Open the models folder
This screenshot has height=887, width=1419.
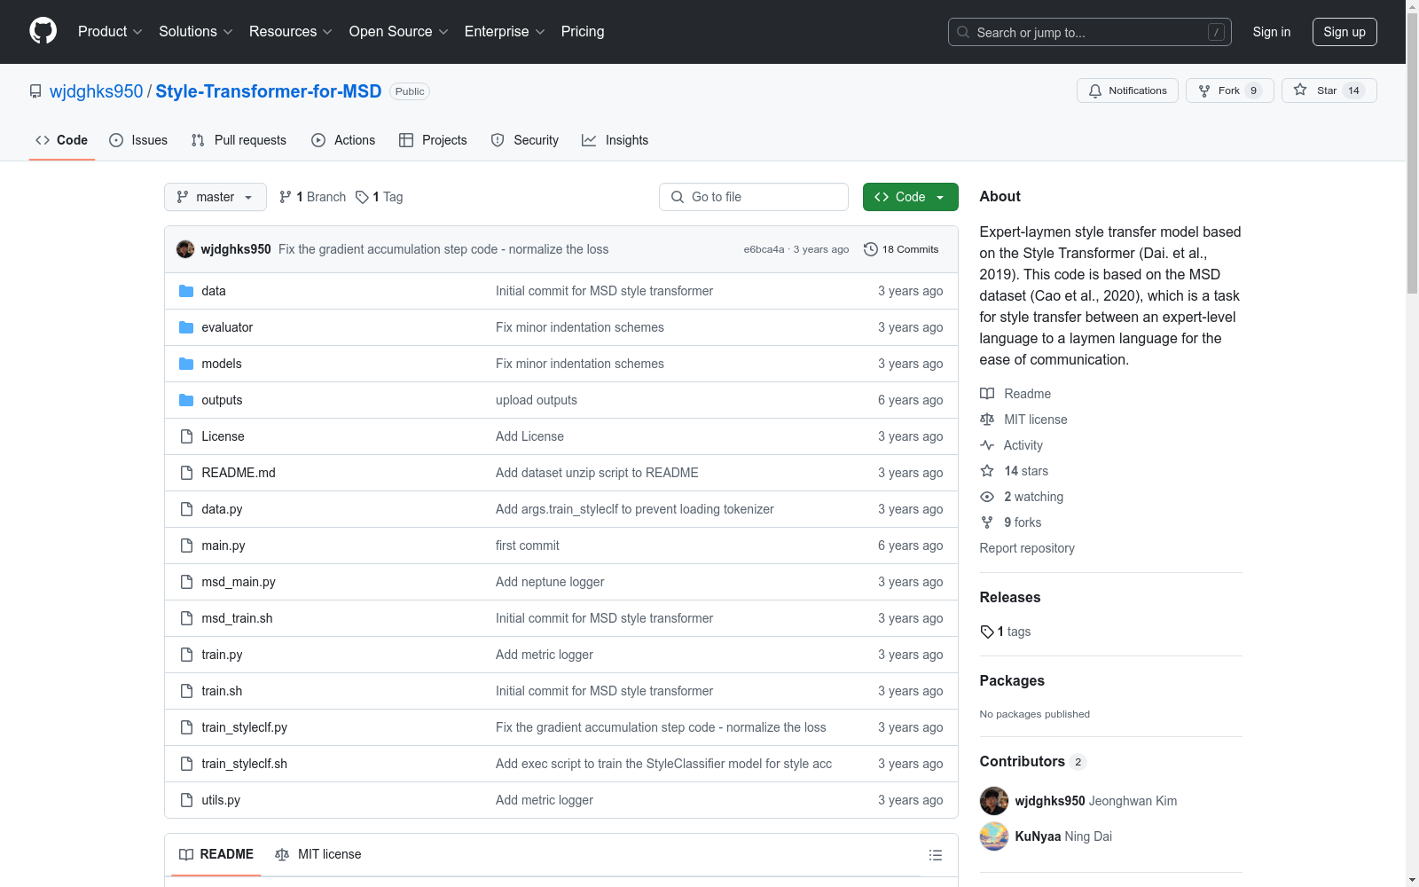coord(222,364)
